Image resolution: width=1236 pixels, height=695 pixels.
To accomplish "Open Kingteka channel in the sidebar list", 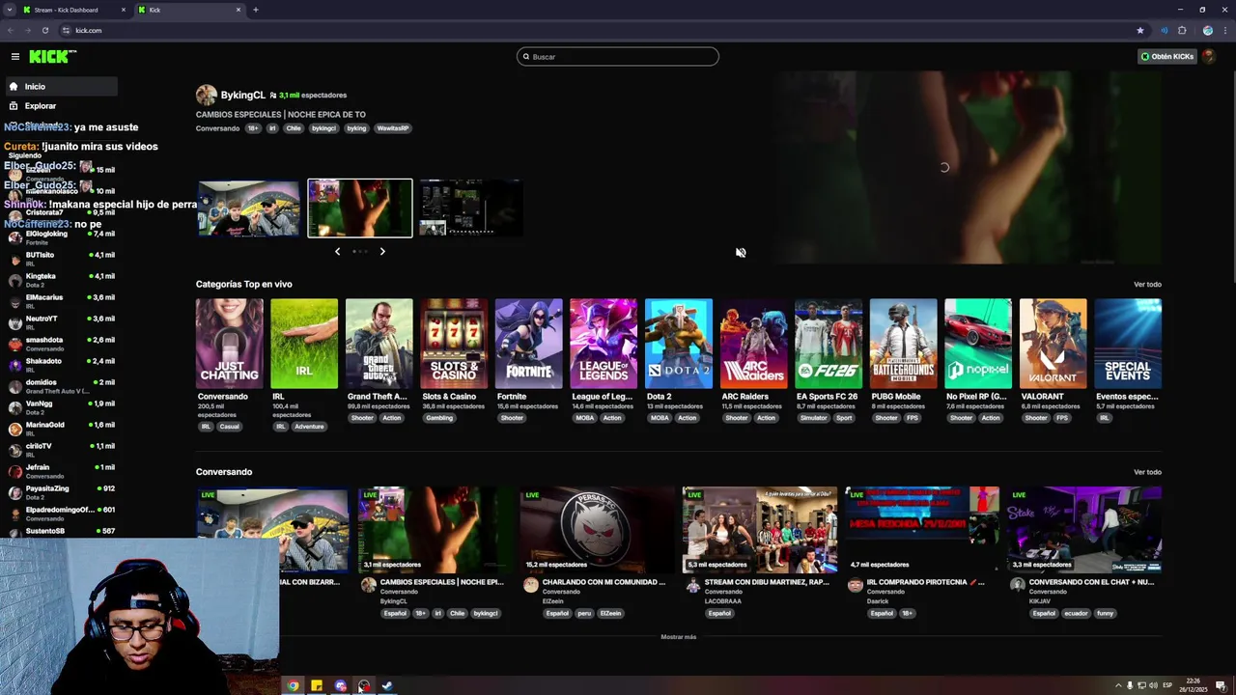I will (x=60, y=280).
